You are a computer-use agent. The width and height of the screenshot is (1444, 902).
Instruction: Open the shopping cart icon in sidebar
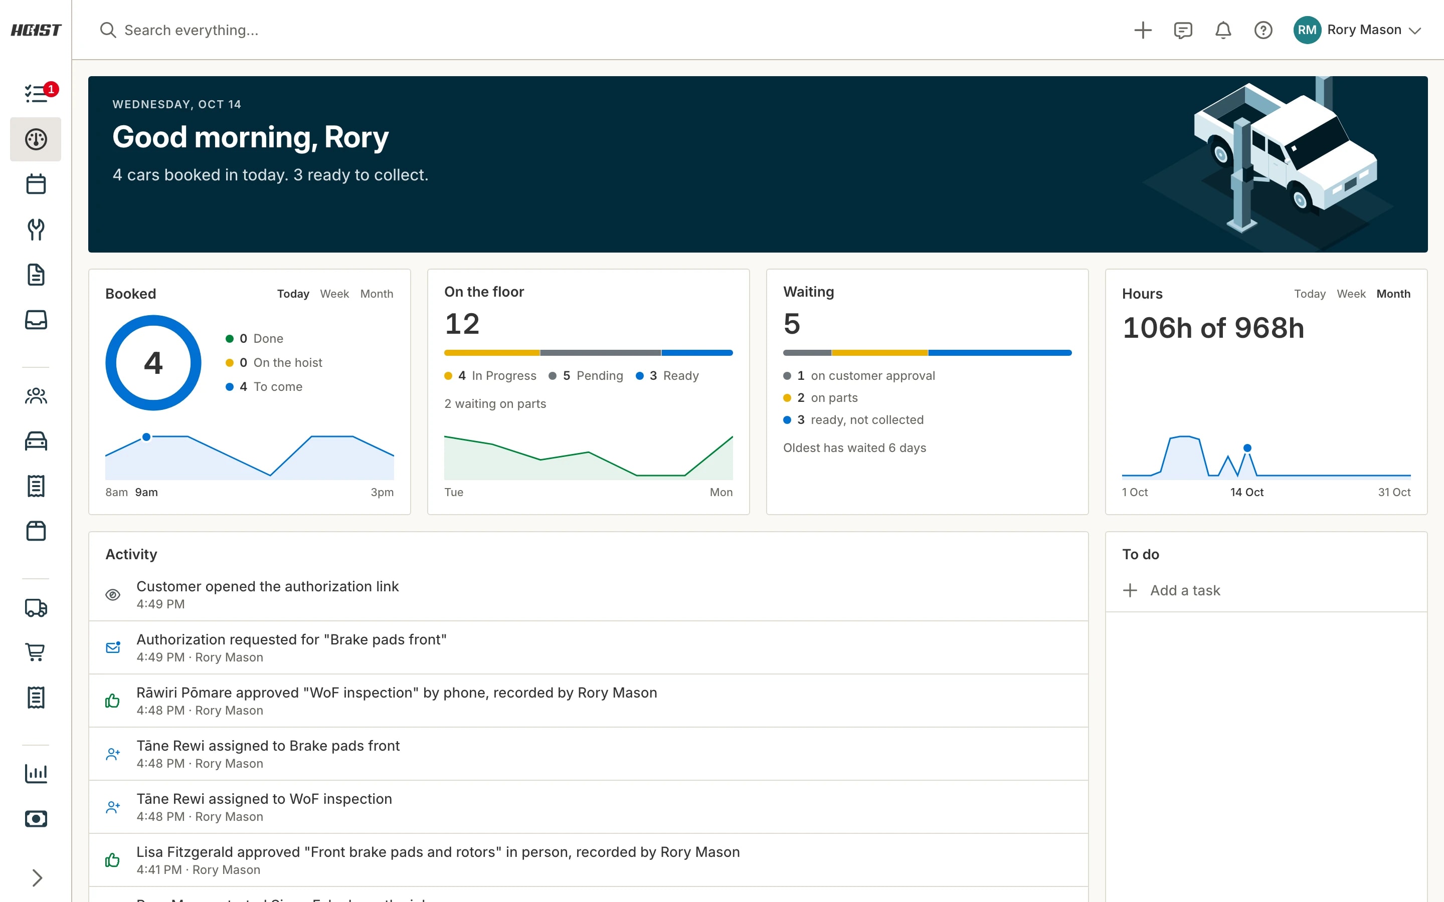click(36, 652)
